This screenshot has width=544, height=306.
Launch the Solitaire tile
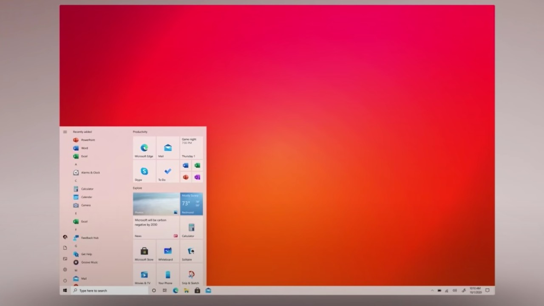coord(191,252)
